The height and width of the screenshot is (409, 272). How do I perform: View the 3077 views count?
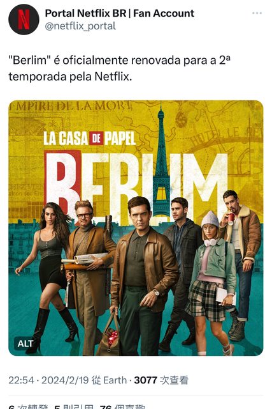[x=161, y=380]
